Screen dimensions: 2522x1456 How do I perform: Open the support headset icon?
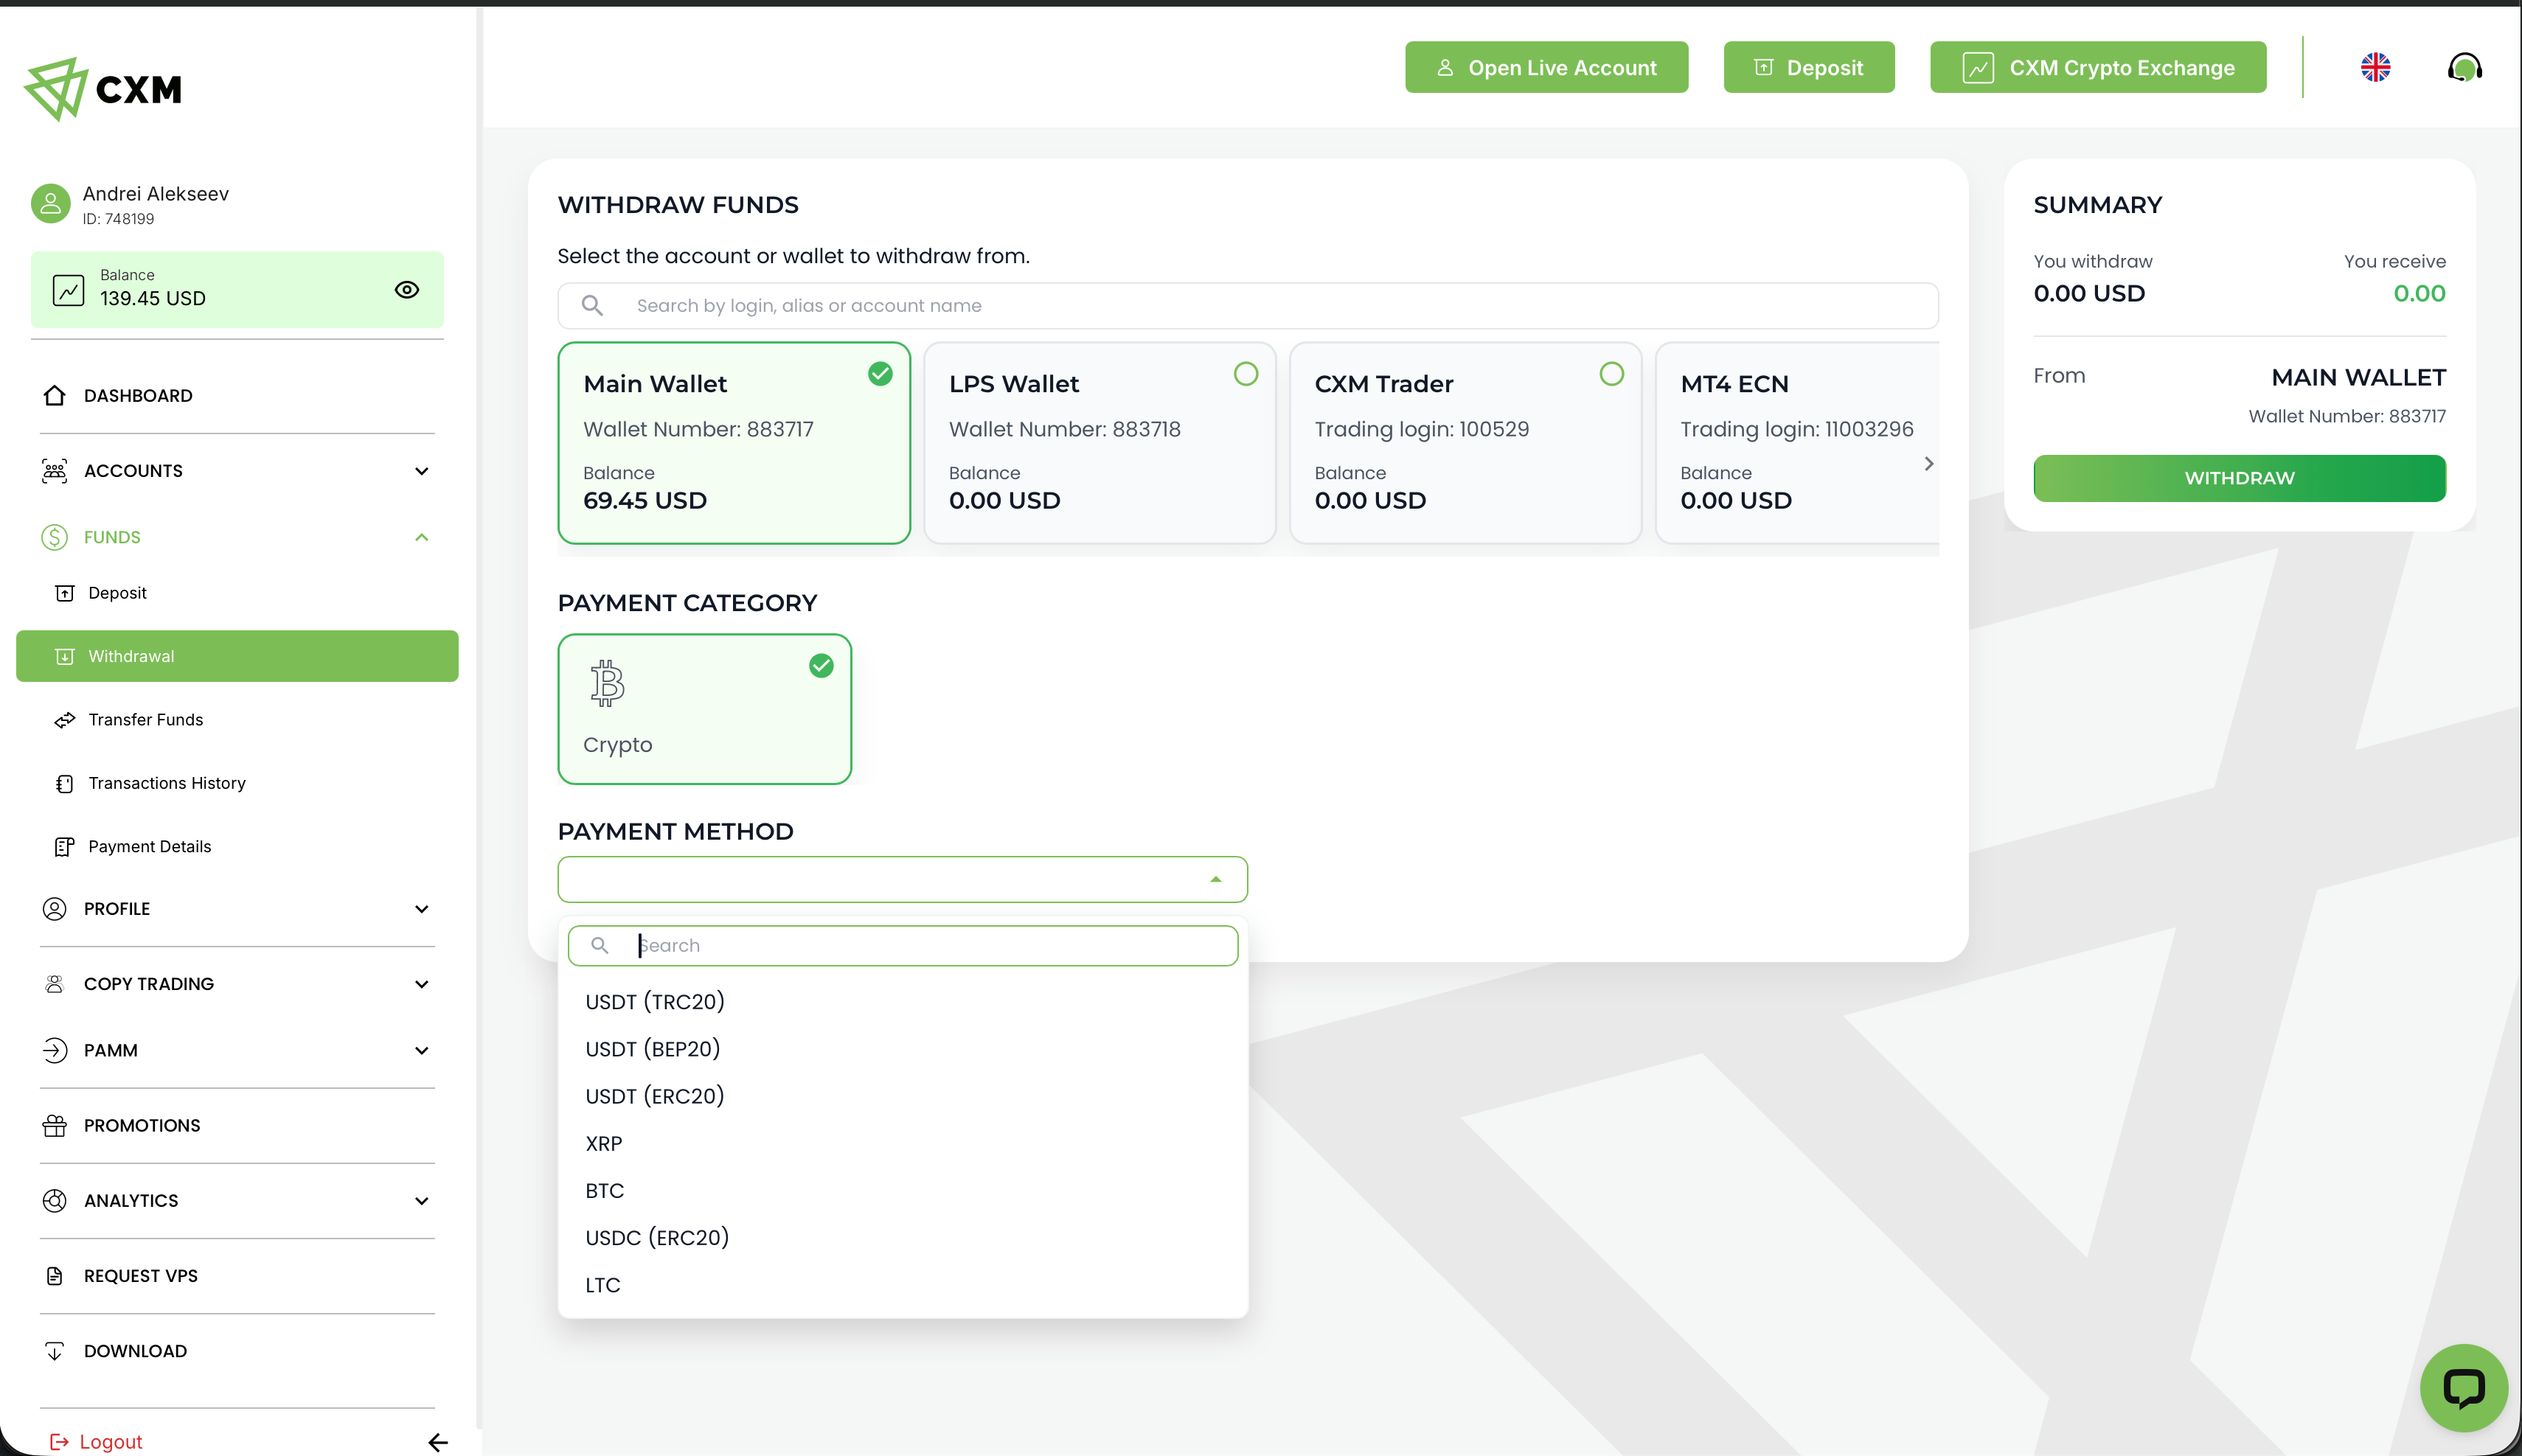click(x=2464, y=67)
